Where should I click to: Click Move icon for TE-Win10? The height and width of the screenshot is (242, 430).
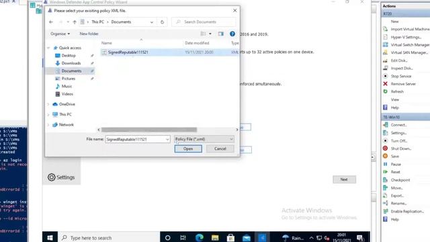coord(385,188)
